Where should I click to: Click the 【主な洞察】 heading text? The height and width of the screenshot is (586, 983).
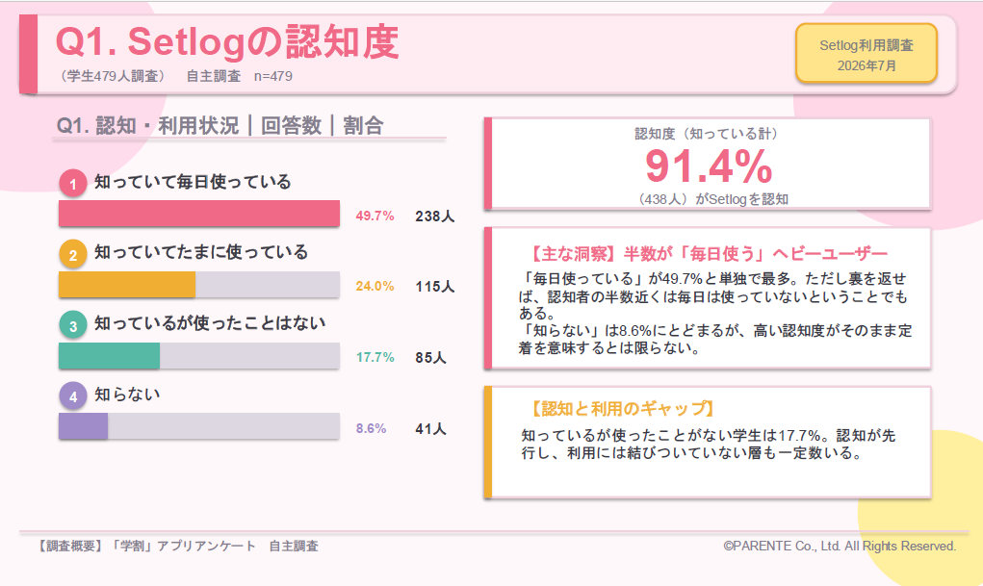(707, 254)
